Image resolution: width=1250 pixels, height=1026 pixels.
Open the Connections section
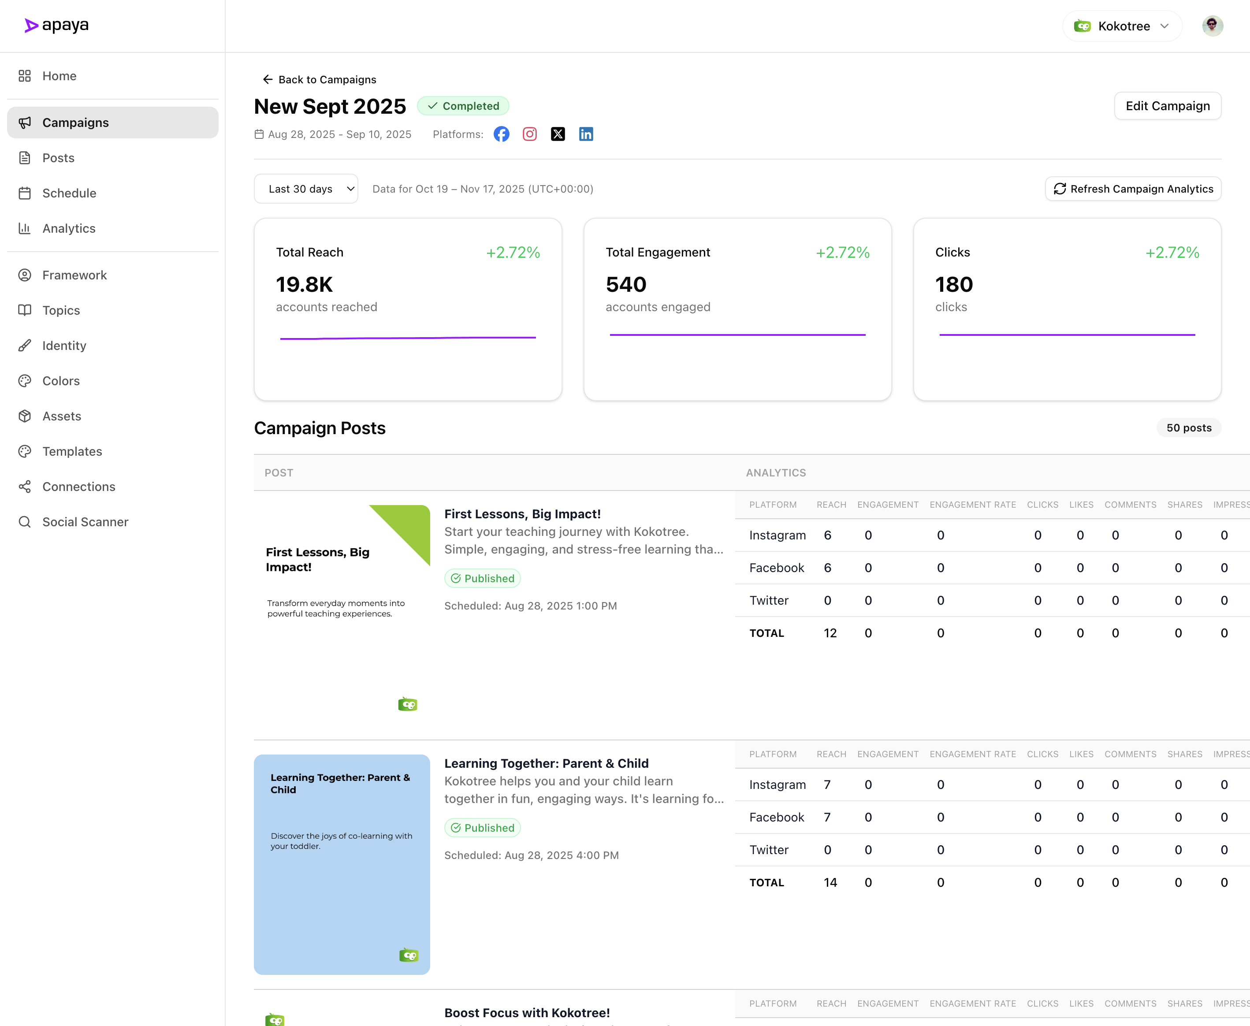pos(78,487)
